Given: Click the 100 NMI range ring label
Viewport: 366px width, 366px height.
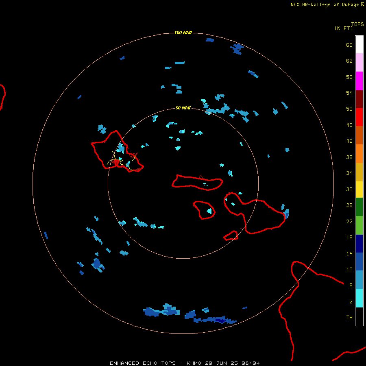Looking at the screenshot, I should coord(183,33).
